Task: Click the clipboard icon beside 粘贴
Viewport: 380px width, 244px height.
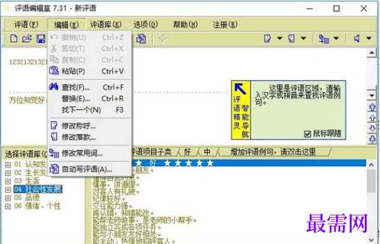Action: 54,71
